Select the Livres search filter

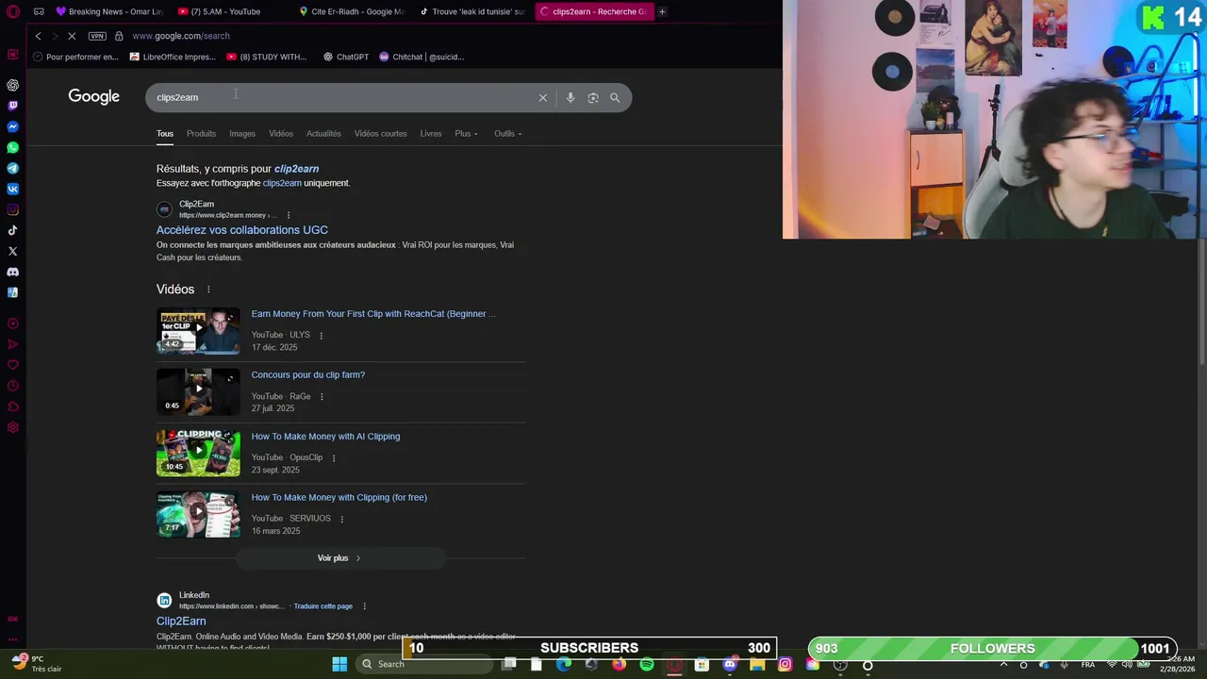pyautogui.click(x=431, y=133)
